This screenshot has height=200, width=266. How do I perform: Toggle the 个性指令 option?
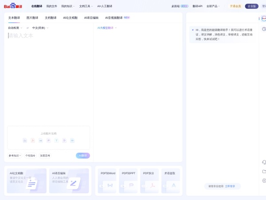click(30, 156)
